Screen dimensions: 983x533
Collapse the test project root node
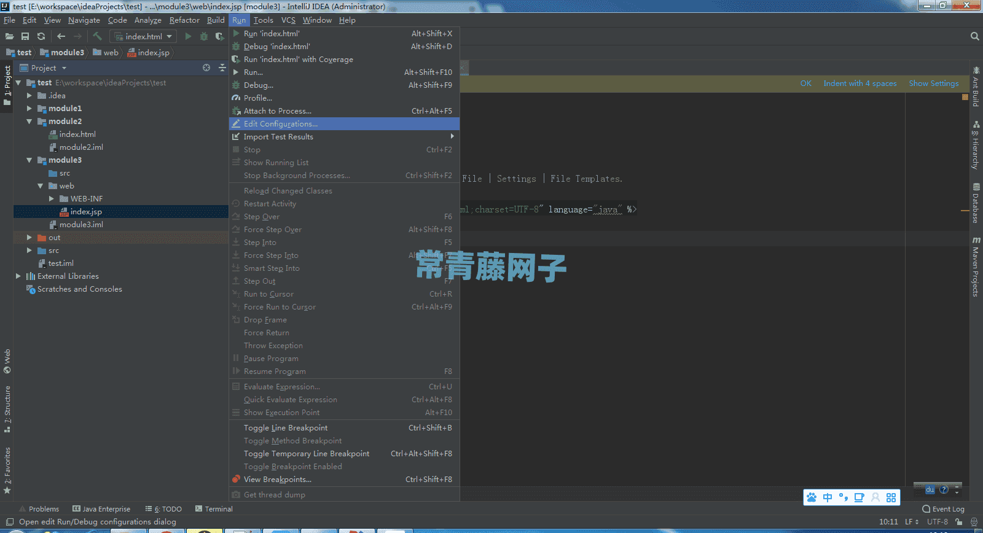pyautogui.click(x=18, y=82)
